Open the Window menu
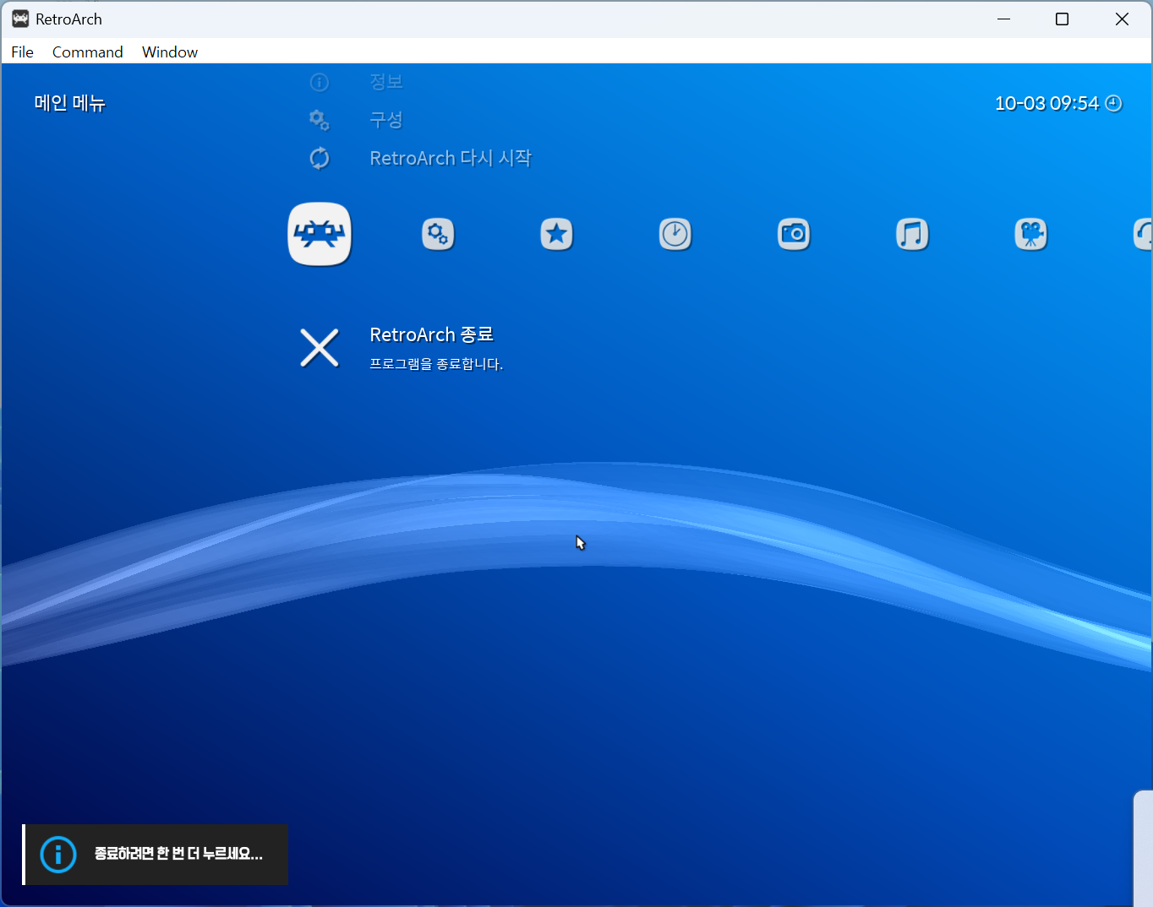Viewport: 1153px width, 907px height. coord(170,52)
